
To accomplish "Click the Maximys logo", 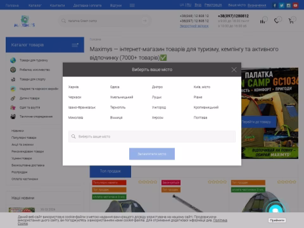I will pyautogui.click(x=25, y=21).
